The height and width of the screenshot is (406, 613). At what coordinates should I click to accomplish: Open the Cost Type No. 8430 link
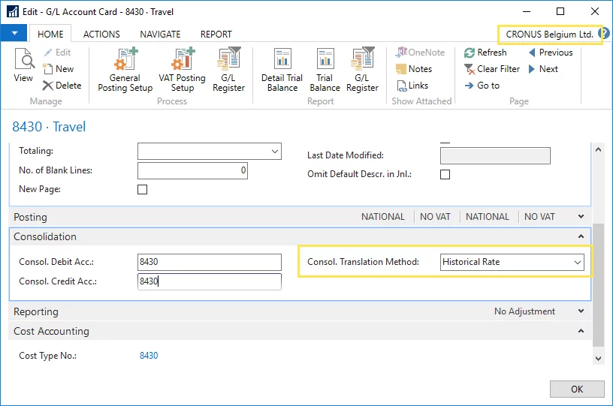[149, 356]
